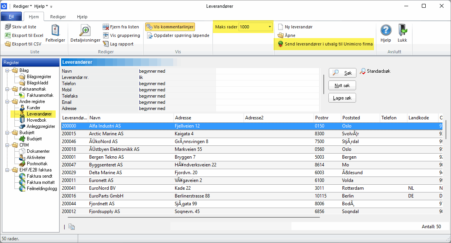This screenshot has width=451, height=243.
Task: Click the Navn search input field
Action: tap(267, 71)
